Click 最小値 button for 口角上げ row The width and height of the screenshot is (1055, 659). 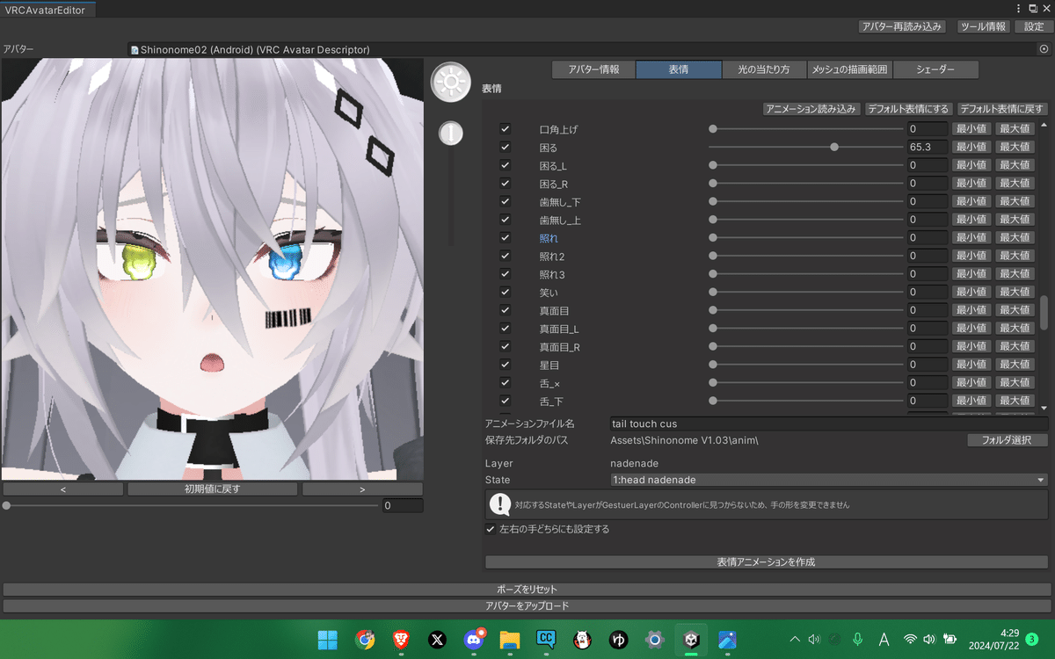pyautogui.click(x=971, y=129)
